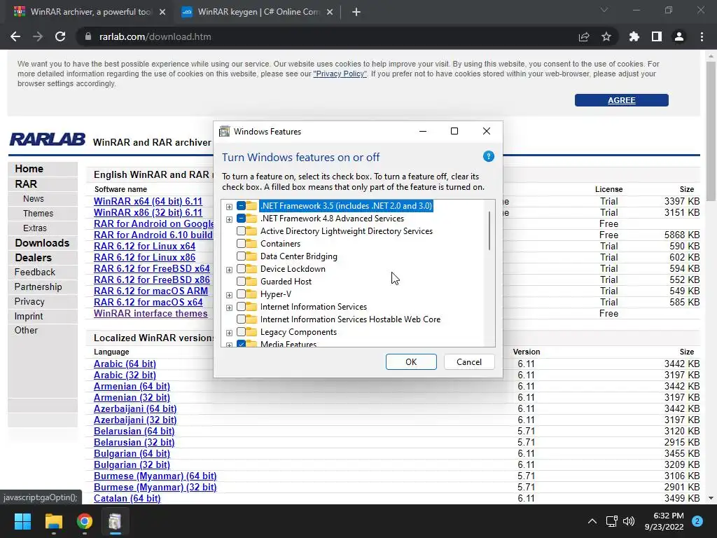Reload the rarlab download page
717x538 pixels.
coord(60,36)
